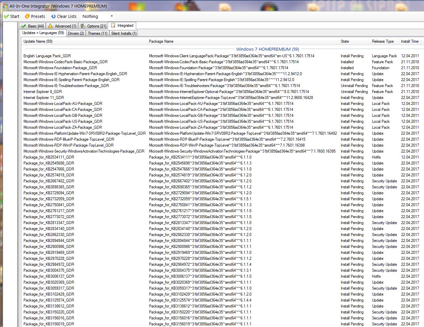
Task: Click the green Start checkmark icon
Action: tap(6, 16)
